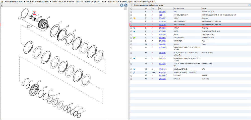Sort by Qty column header

coord(154,9)
